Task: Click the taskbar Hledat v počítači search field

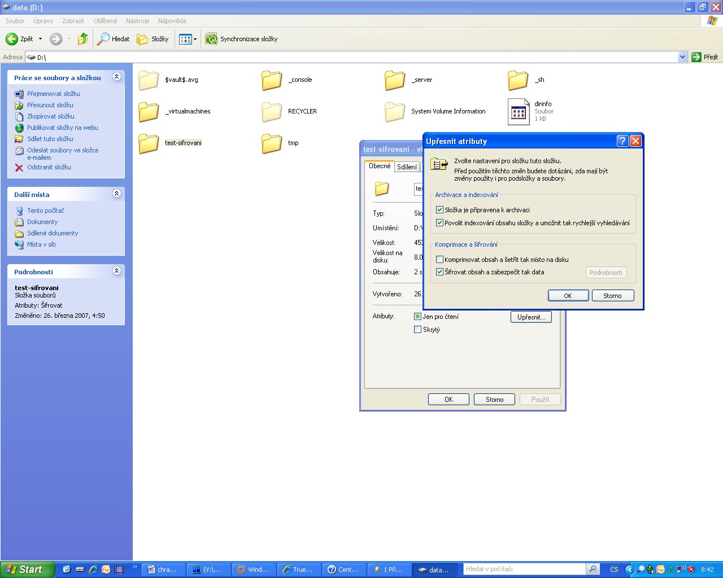Action: [524, 569]
